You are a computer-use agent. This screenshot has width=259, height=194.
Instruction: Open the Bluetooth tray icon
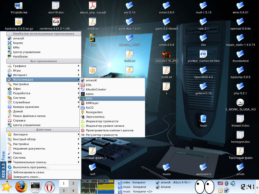[226, 183]
